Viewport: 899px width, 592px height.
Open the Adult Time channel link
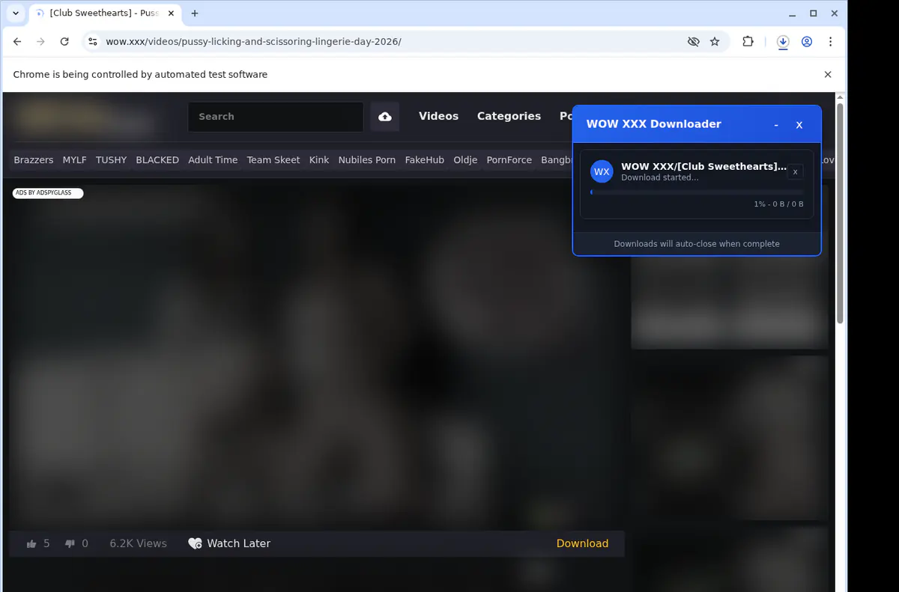click(x=213, y=160)
